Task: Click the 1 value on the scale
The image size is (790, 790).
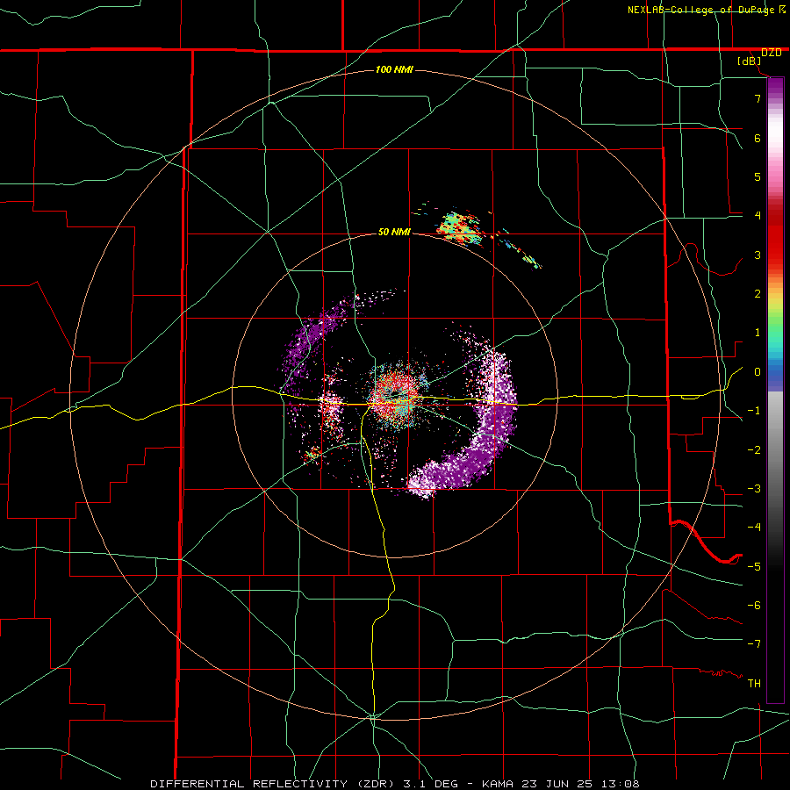Action: click(758, 333)
